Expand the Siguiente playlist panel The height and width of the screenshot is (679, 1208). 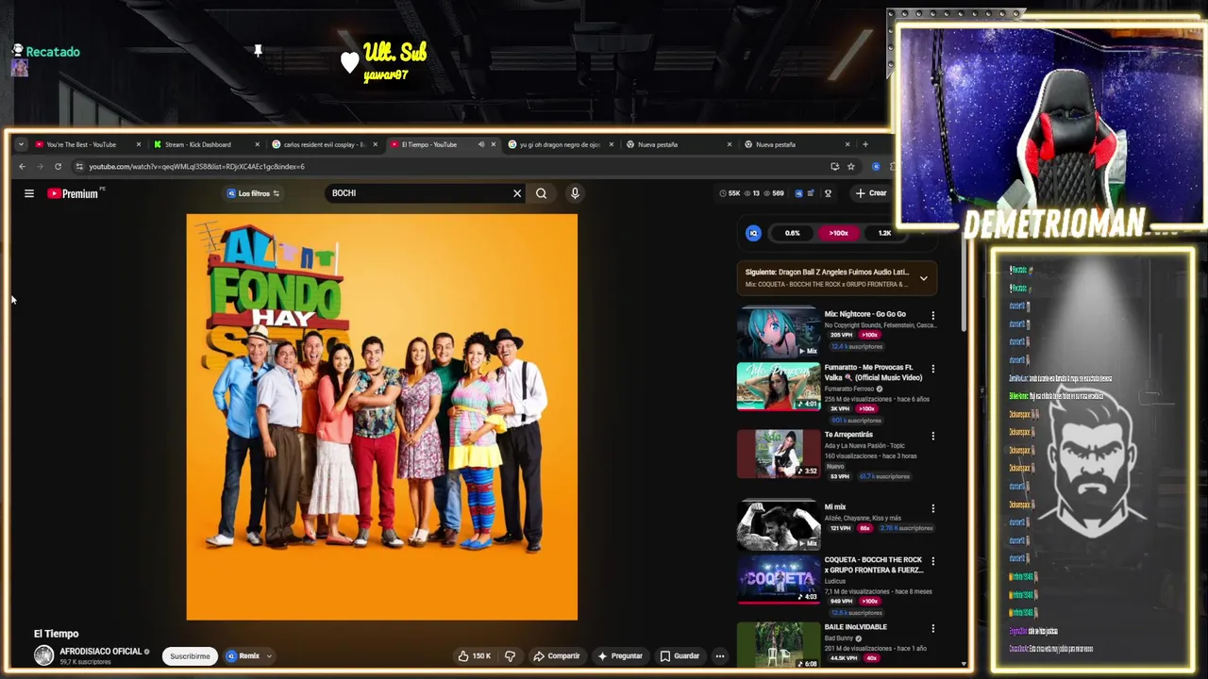pos(924,278)
